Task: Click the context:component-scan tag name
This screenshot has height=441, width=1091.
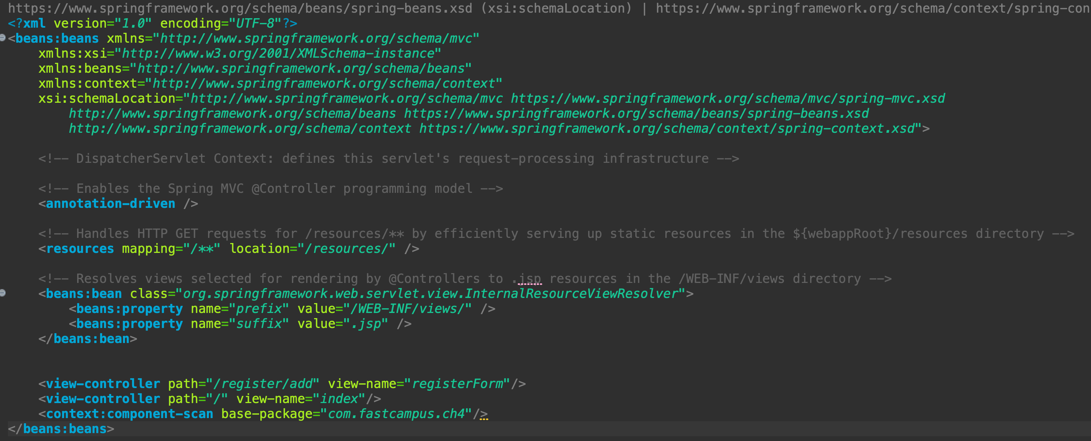Action: (129, 414)
